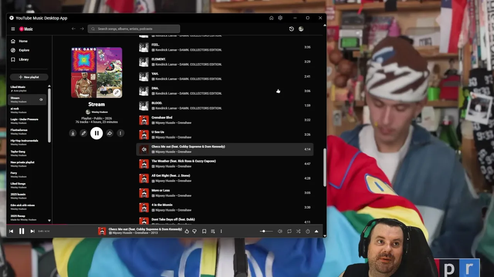Download the Stream playlist

73,133
